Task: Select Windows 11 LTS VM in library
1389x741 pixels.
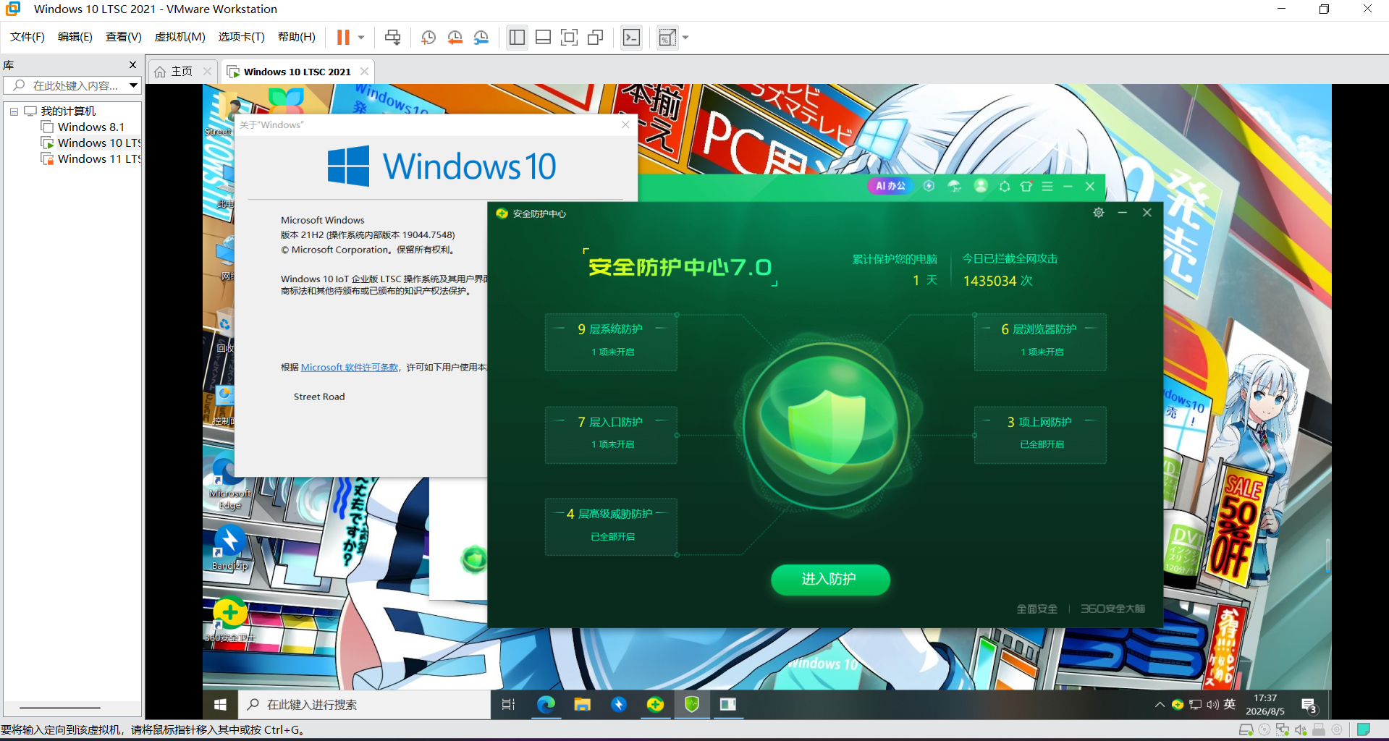Action: click(90, 158)
